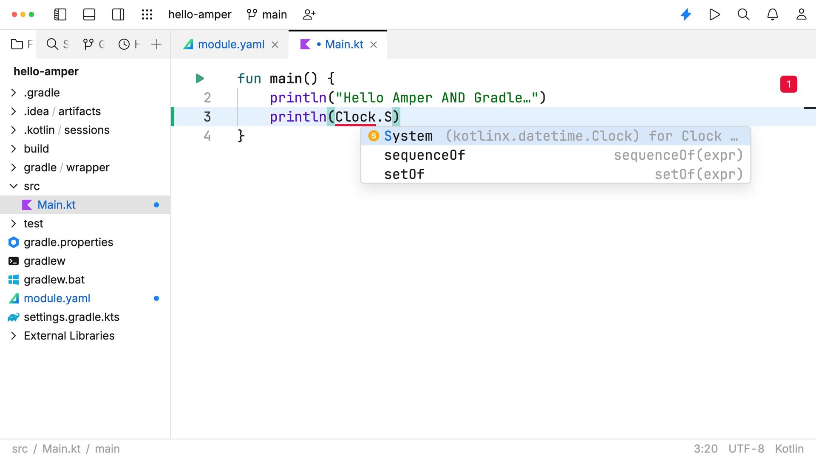Click the green run gutter icon for main()
816x459 pixels.
click(200, 79)
